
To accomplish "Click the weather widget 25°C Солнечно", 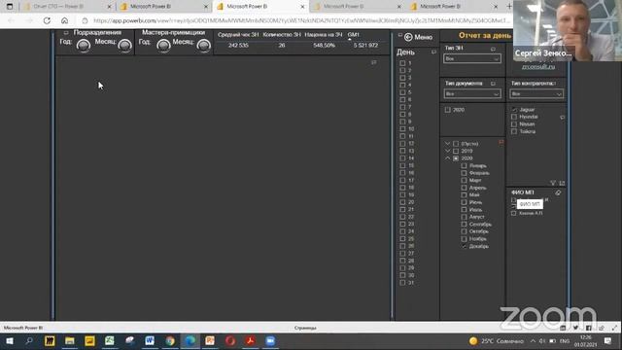I will pyautogui.click(x=497, y=341).
